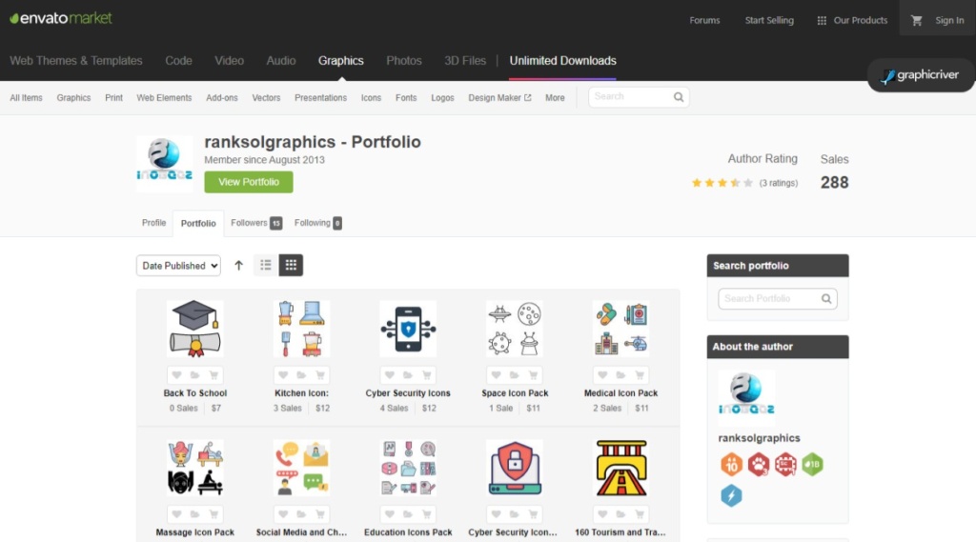Click the Search Portfolio magnifier icon

tap(826, 299)
